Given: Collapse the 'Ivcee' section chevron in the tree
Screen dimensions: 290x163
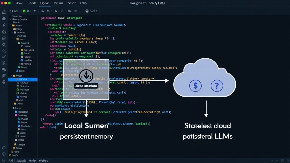Looking at the screenshot, I should click(11, 108).
